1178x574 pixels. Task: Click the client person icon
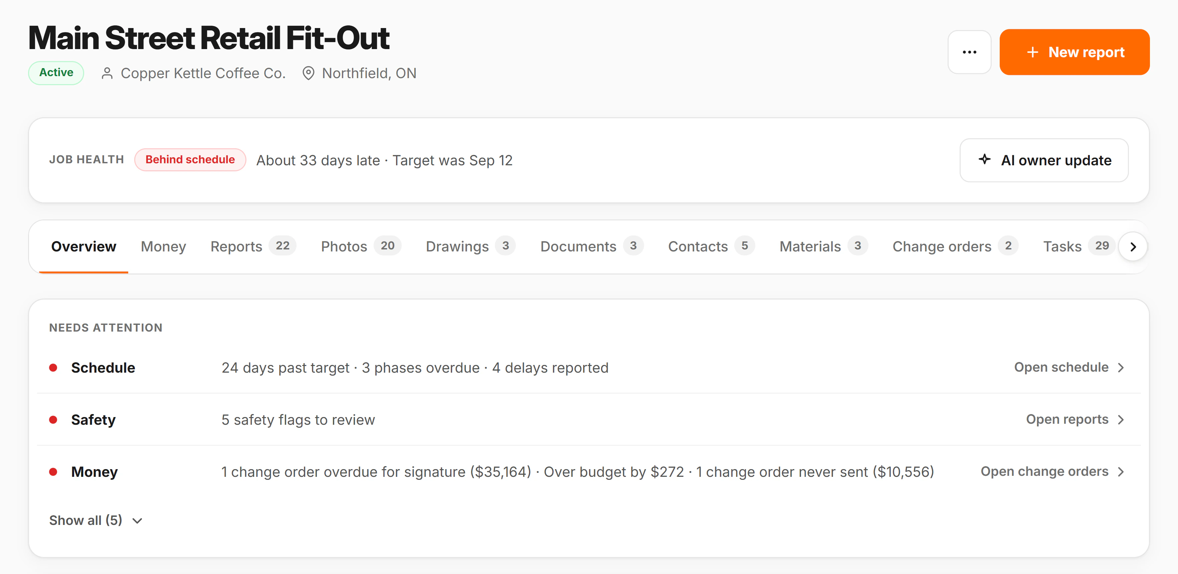[x=107, y=73]
